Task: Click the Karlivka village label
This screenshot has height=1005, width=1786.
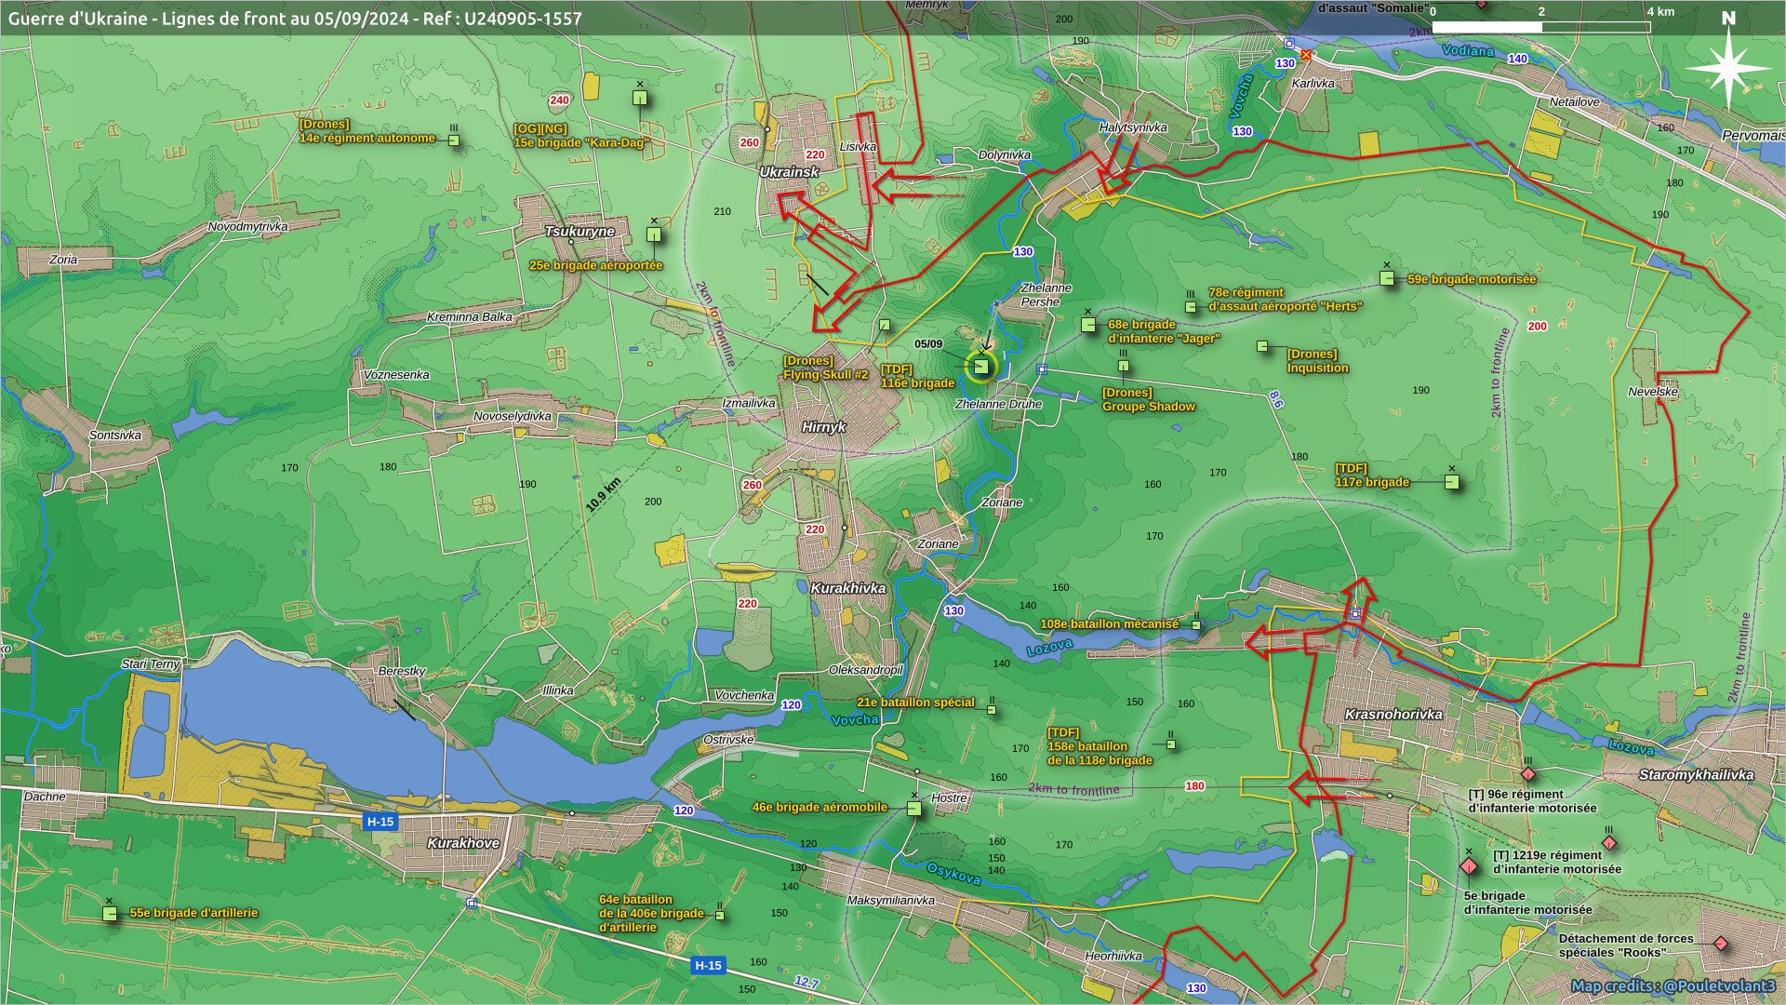Action: [1313, 83]
